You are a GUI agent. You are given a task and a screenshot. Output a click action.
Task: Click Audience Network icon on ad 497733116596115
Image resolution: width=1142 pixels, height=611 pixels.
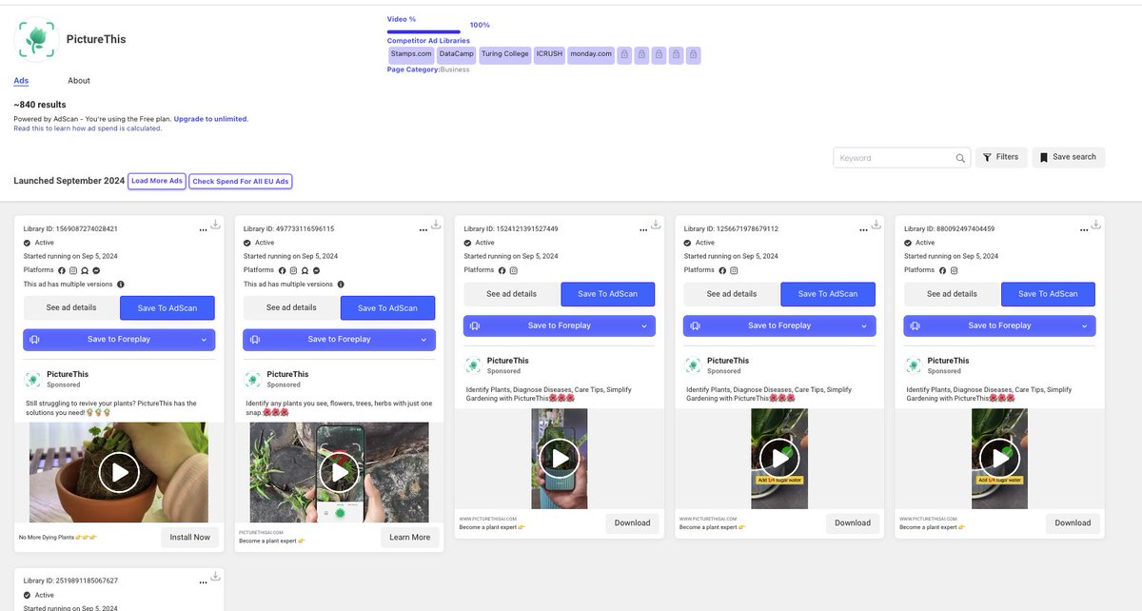tap(305, 270)
